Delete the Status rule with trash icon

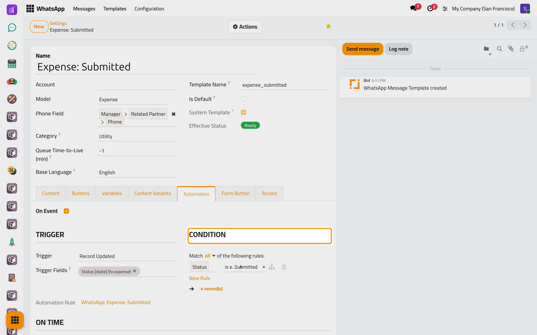(x=284, y=267)
